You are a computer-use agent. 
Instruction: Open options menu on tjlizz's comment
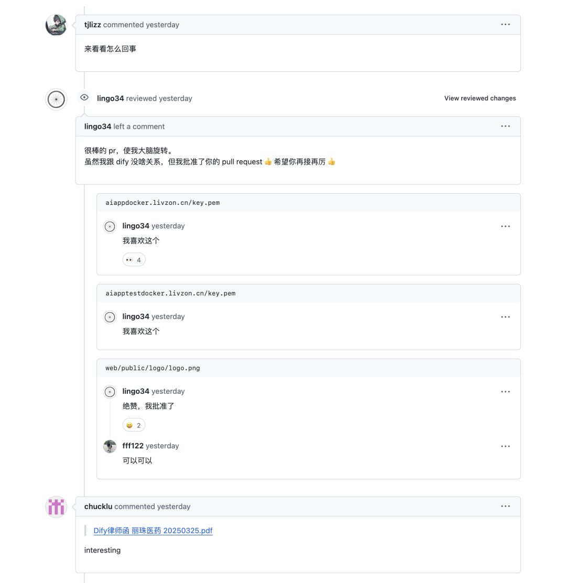pyautogui.click(x=505, y=25)
